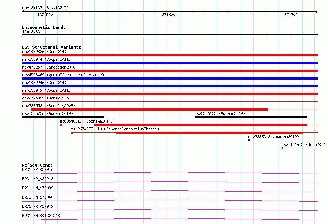
Task: Open the ERC1|NR_027946 transcript
Action: tap(38, 169)
